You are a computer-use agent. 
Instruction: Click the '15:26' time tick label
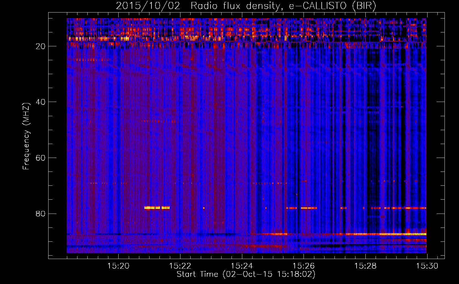pos(304,266)
